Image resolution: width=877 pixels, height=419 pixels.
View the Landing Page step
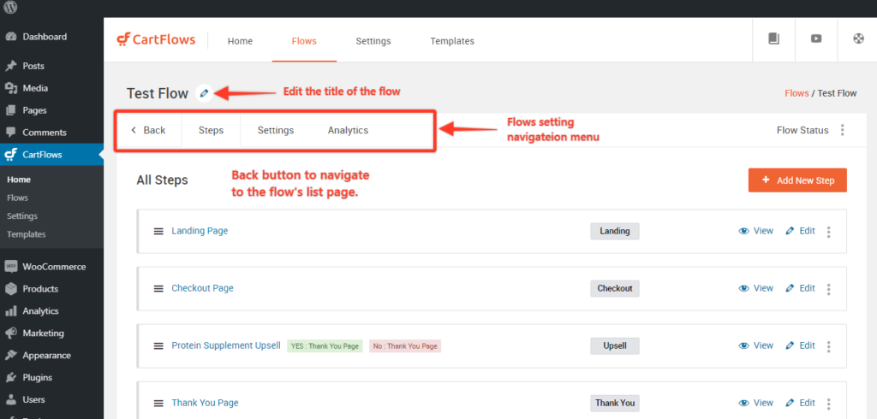(756, 231)
